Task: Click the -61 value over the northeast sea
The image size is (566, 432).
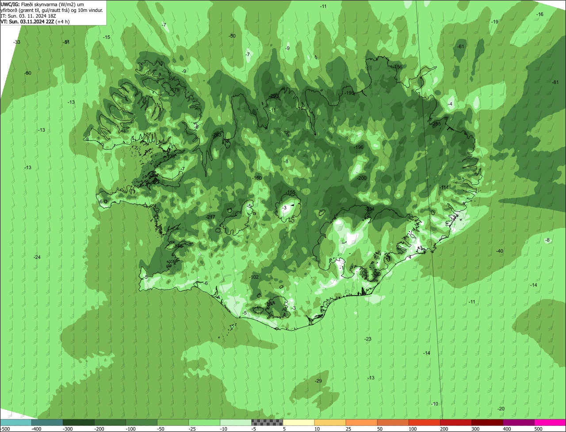Action: coord(461,46)
